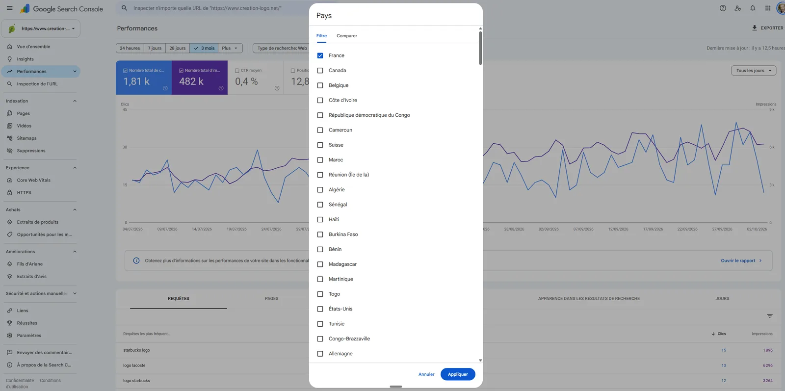Open the JOURS tab
This screenshot has width=785, height=391.
722,298
